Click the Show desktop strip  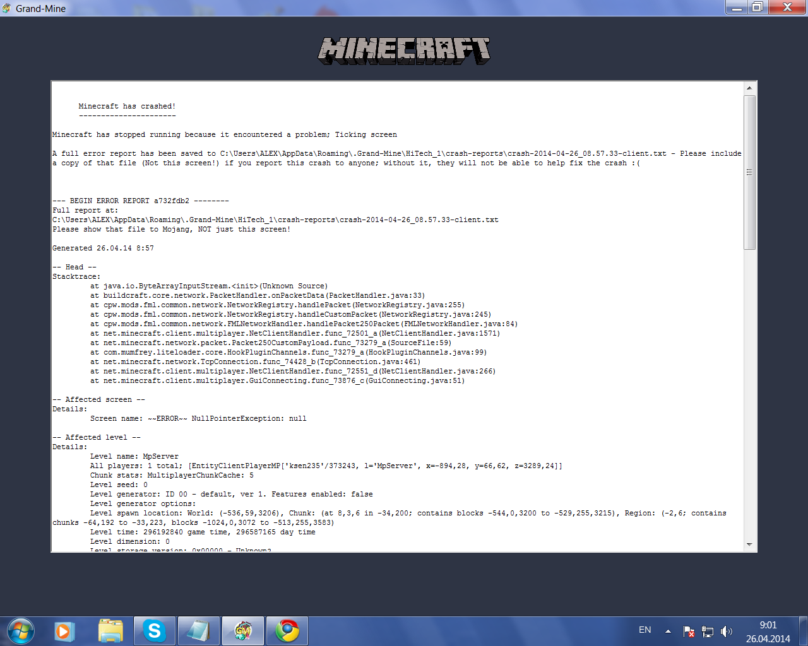point(804,631)
